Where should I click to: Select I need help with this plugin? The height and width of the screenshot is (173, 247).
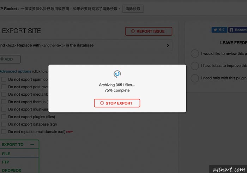click(195, 78)
